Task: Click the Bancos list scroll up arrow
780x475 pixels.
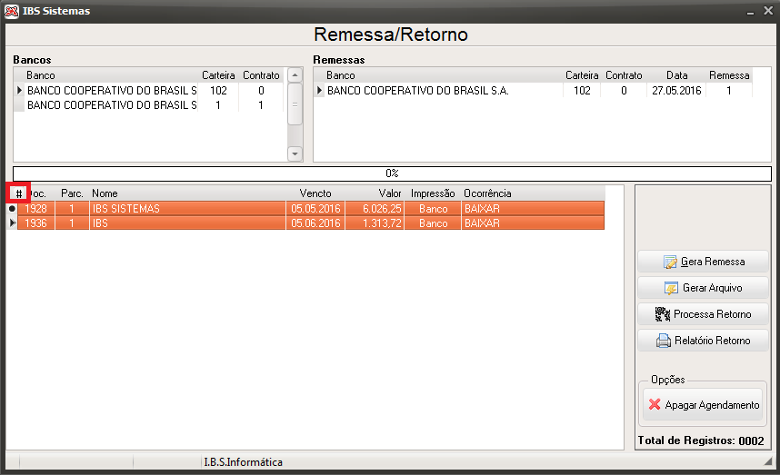Action: pyautogui.click(x=295, y=75)
